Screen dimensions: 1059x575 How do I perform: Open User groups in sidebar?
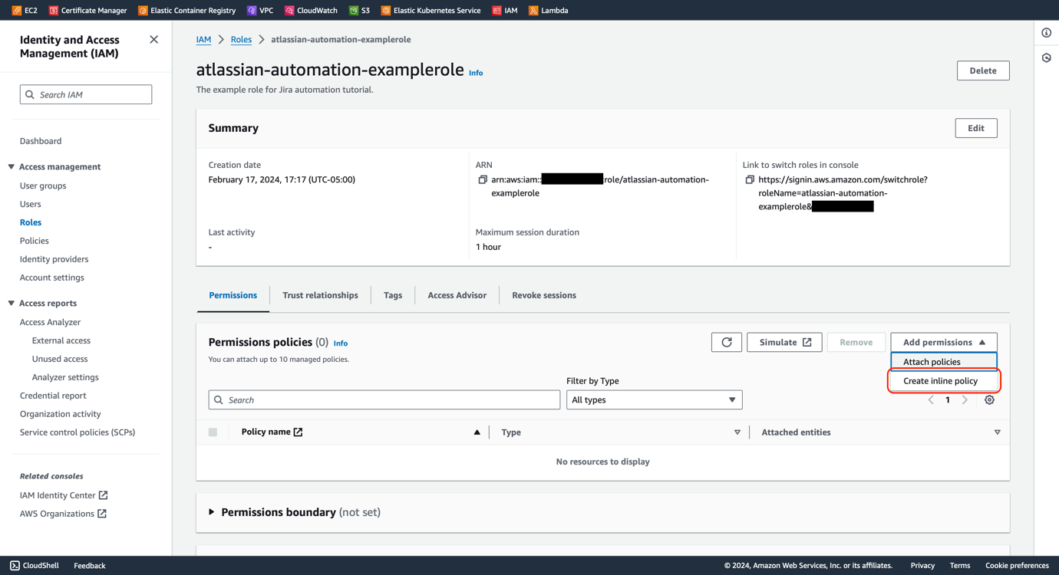[x=43, y=186]
